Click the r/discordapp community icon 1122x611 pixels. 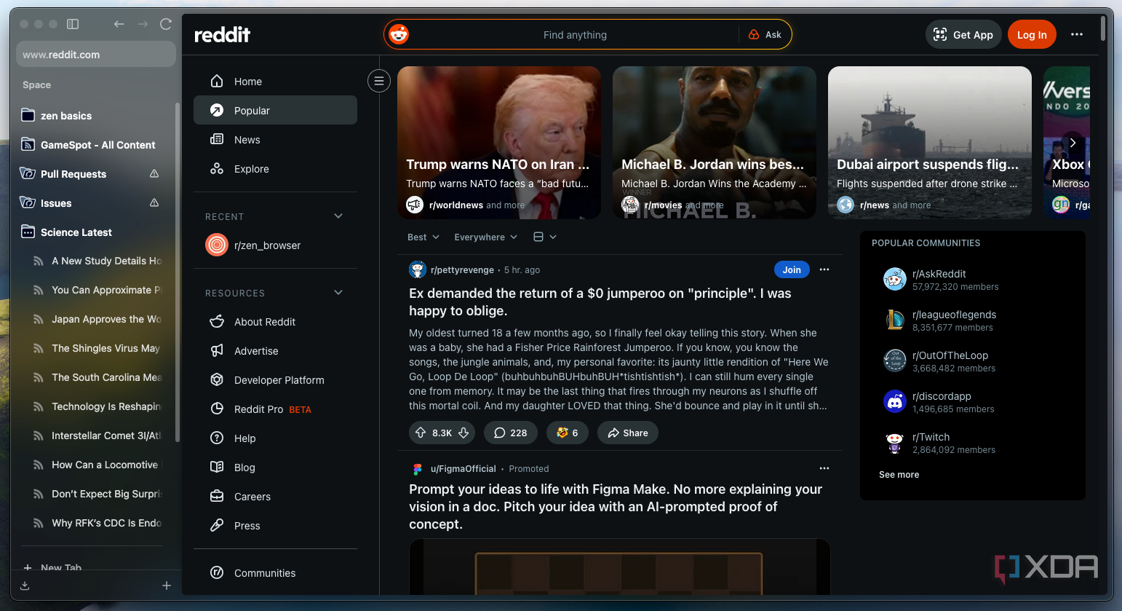tap(894, 401)
